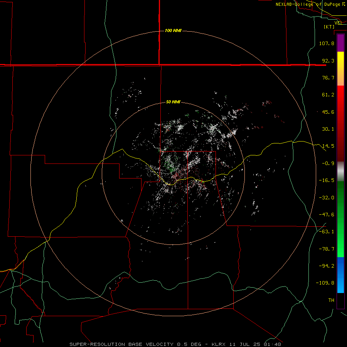Click the VEL legend title
This screenshot has width=347, height=347.
[x=338, y=23]
